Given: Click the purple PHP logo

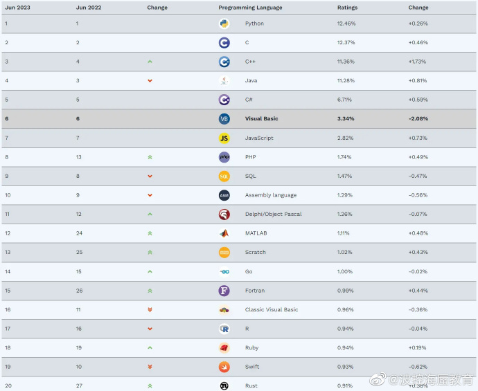Looking at the screenshot, I should (224, 157).
